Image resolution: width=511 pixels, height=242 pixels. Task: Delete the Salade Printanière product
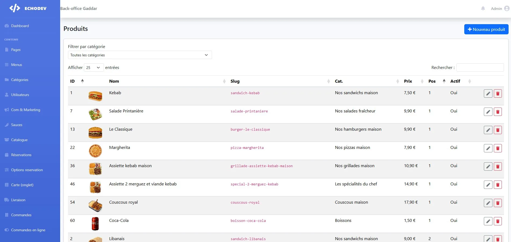[498, 112]
